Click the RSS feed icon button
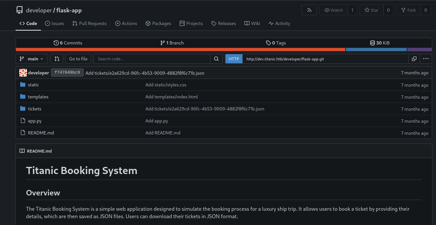The width and height of the screenshot is (436, 225). [x=309, y=10]
